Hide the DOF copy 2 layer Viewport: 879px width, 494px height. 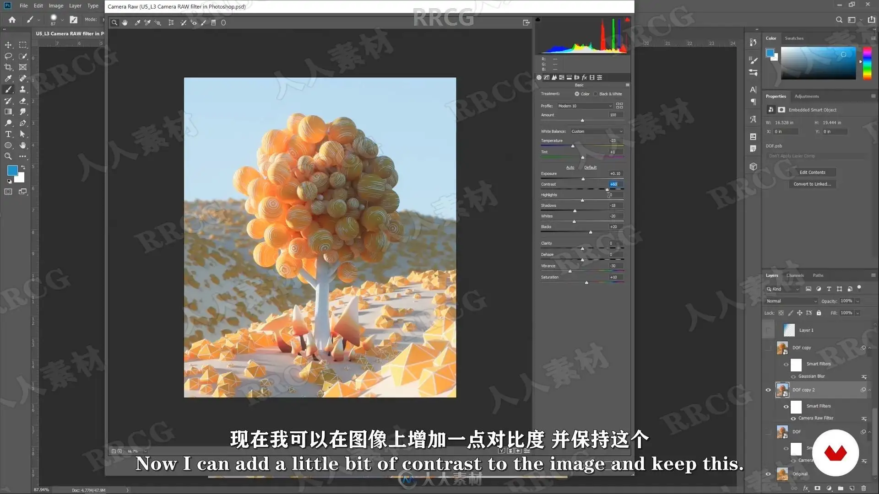pyautogui.click(x=768, y=390)
